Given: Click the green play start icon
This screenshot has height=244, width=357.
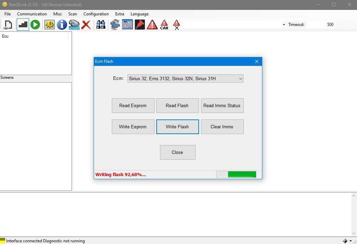Looking at the screenshot, I should (x=35, y=25).
